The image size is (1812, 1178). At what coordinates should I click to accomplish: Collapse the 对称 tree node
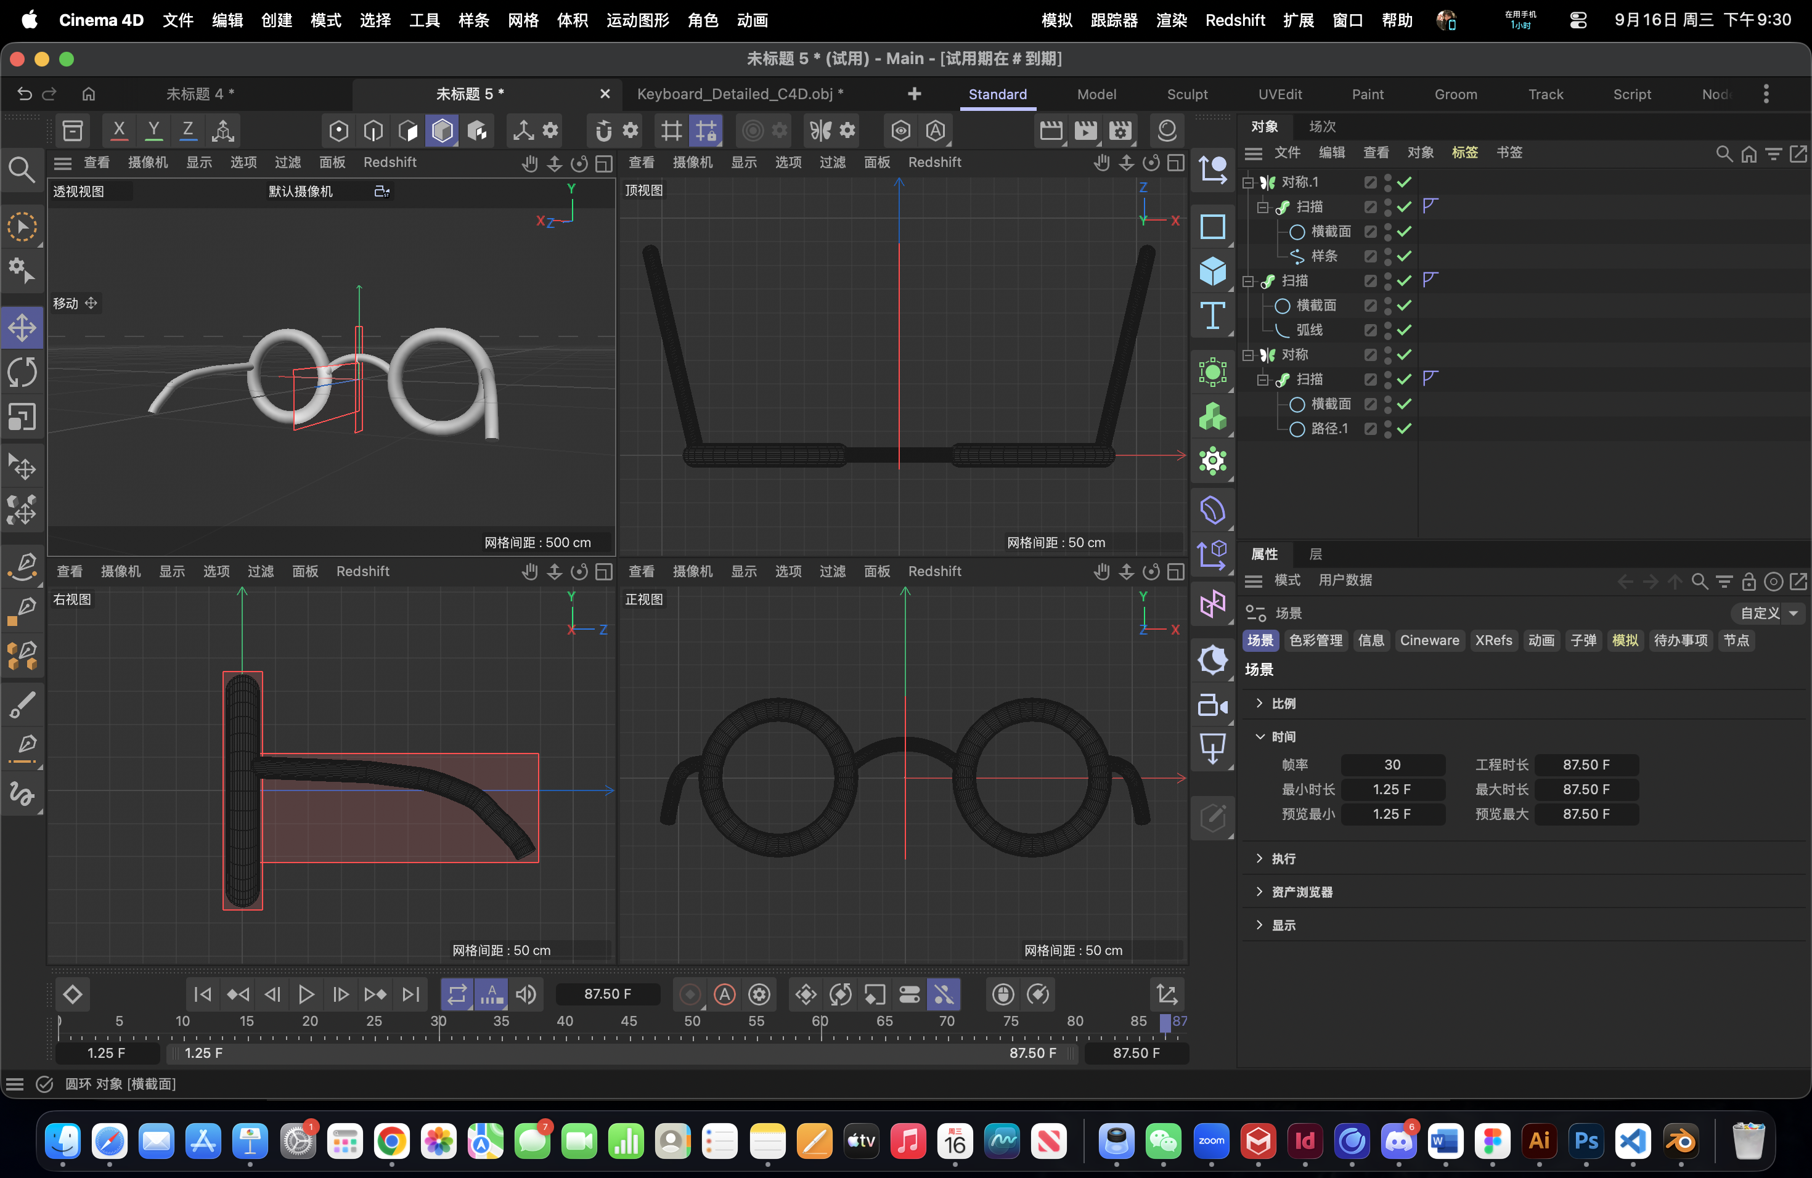click(x=1249, y=355)
